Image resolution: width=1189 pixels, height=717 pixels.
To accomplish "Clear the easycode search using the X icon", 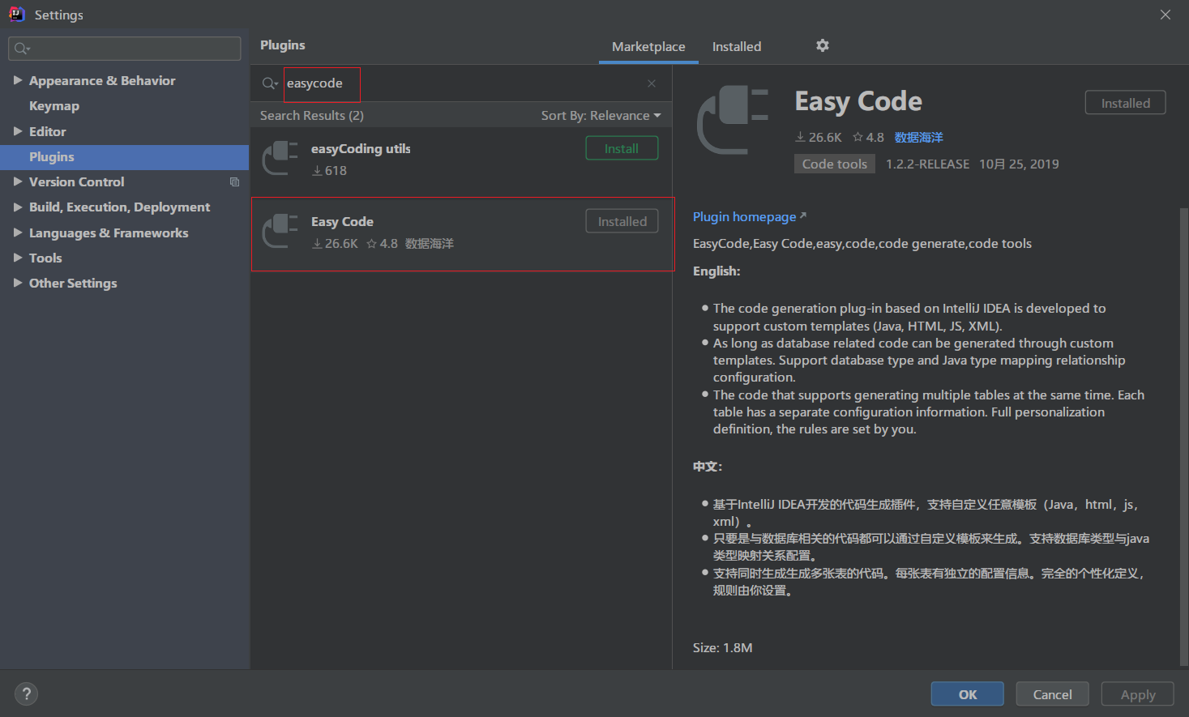I will pos(651,83).
